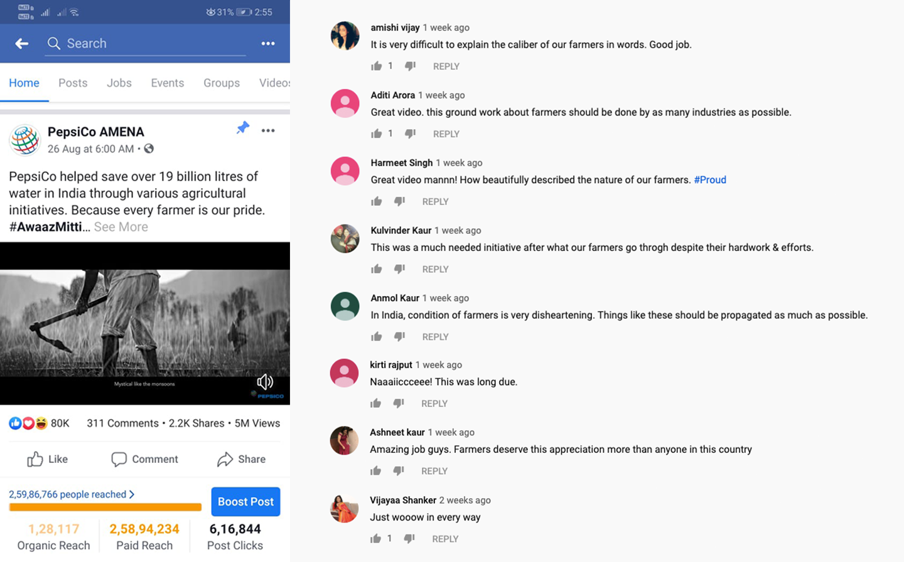
Task: Expand the people reached details chevron
Action: [x=132, y=494]
